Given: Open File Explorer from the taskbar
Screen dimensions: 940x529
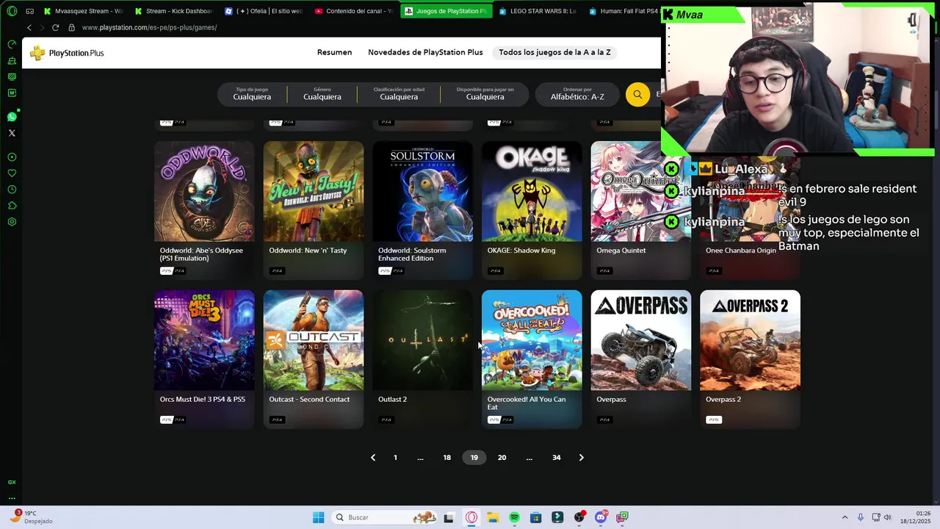Looking at the screenshot, I should point(493,517).
